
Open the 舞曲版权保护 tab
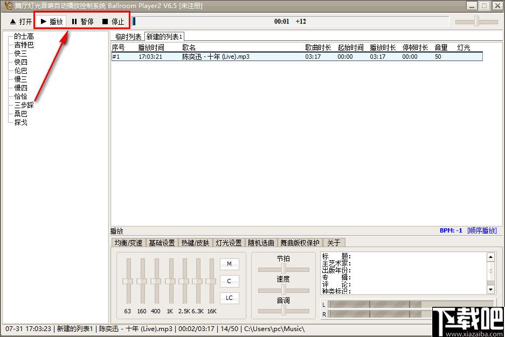(x=300, y=243)
